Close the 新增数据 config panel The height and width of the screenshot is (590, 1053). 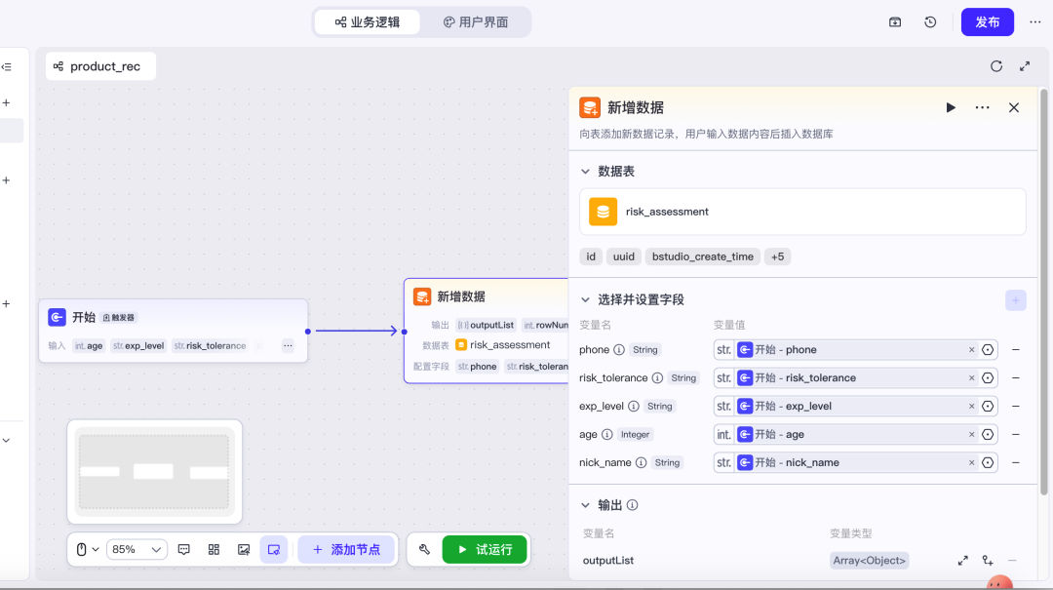tap(1014, 107)
